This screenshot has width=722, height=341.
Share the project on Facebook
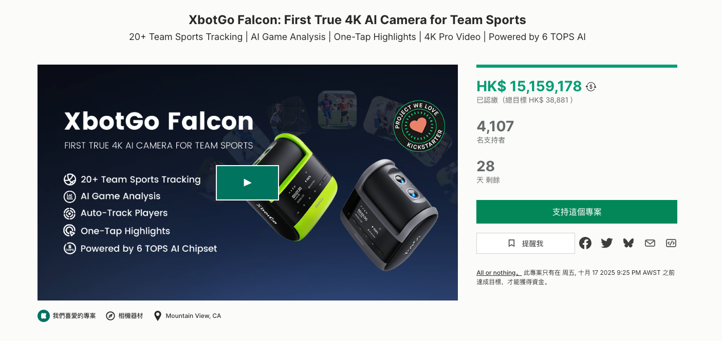pyautogui.click(x=585, y=243)
